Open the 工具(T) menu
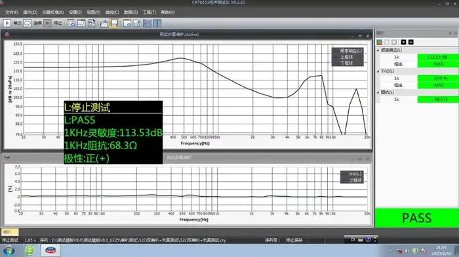This screenshot has height=257, width=459. (x=149, y=12)
